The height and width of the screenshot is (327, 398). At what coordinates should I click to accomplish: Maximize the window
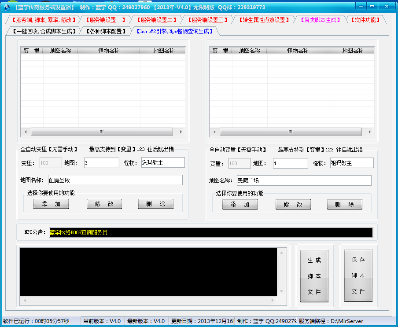pos(372,6)
